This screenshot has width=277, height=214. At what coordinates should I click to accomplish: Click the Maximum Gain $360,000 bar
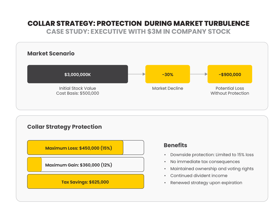tap(86, 164)
